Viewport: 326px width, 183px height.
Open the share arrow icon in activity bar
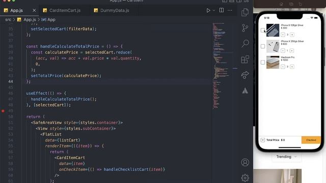click(x=245, y=75)
